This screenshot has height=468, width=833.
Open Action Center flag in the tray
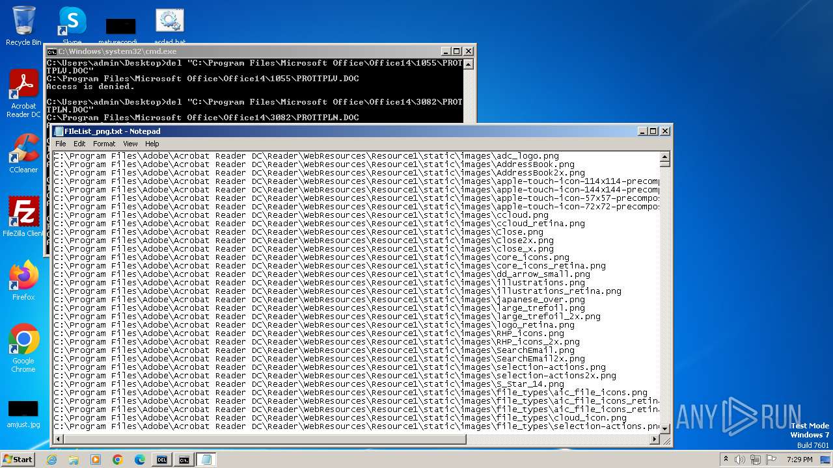click(771, 460)
